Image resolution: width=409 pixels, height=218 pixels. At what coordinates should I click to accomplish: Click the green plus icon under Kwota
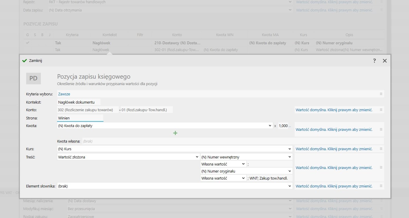pyautogui.click(x=175, y=133)
